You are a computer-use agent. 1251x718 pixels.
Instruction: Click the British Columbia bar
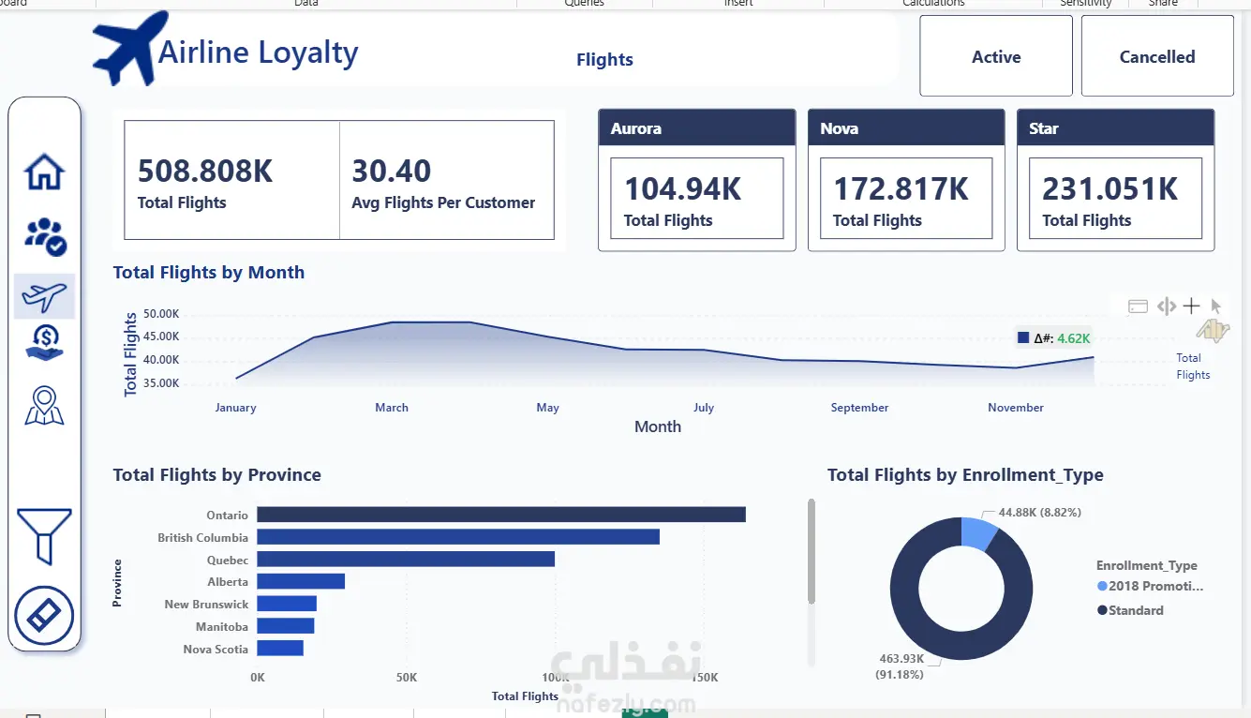[x=458, y=537]
